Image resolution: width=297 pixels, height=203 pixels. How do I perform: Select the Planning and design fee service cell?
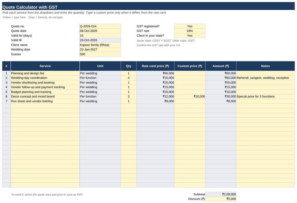tap(45, 73)
